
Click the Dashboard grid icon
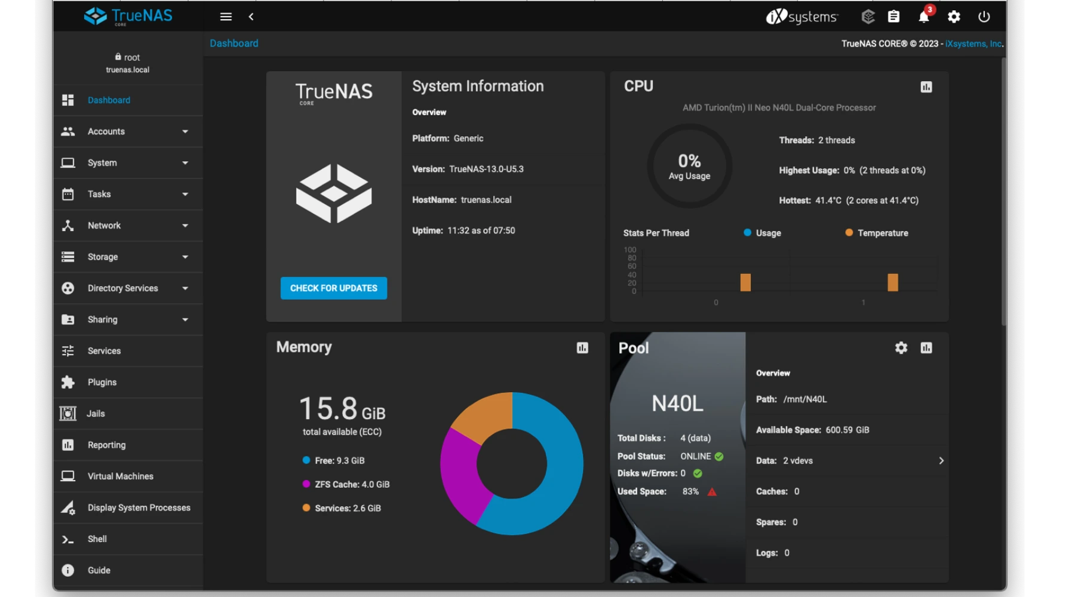pos(68,100)
